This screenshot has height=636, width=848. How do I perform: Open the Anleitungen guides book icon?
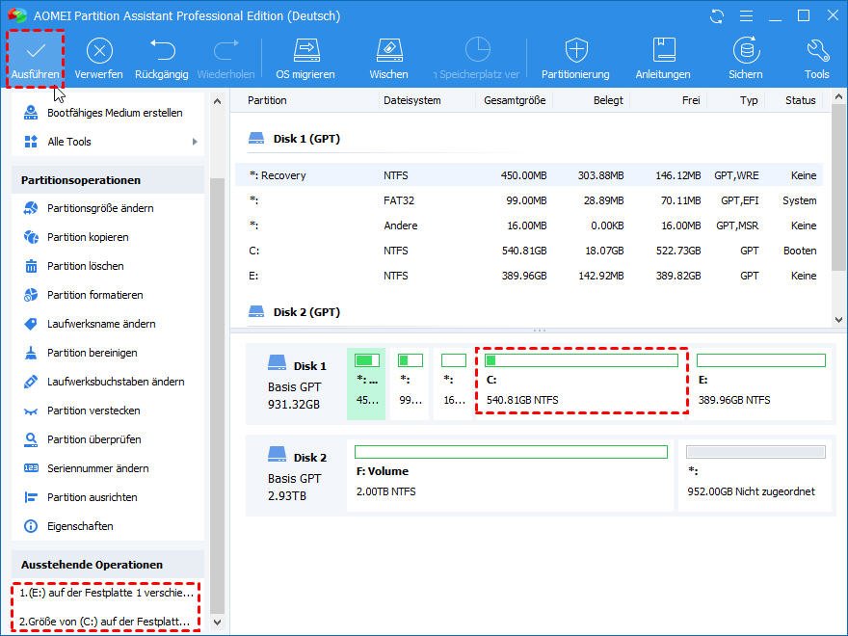663,51
